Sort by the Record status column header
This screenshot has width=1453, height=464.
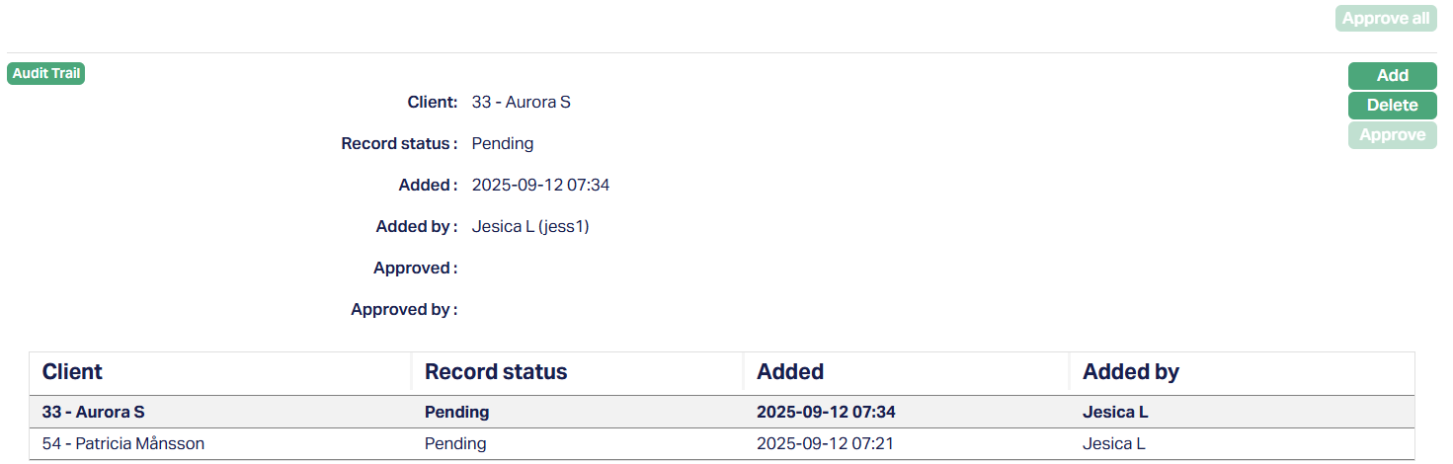(x=496, y=372)
